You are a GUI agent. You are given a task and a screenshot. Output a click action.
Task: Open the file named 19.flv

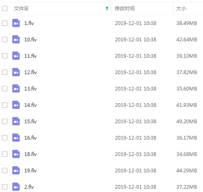coord(30,171)
